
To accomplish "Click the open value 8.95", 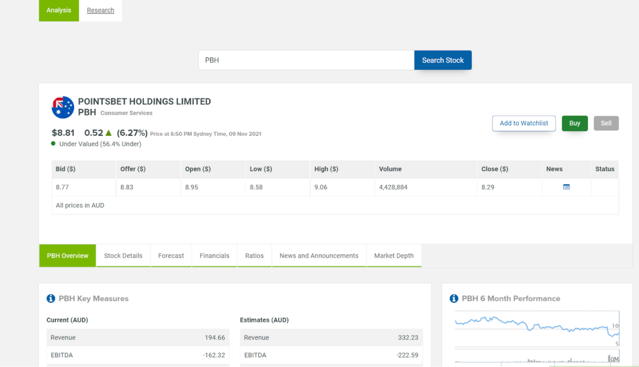I will point(192,187).
